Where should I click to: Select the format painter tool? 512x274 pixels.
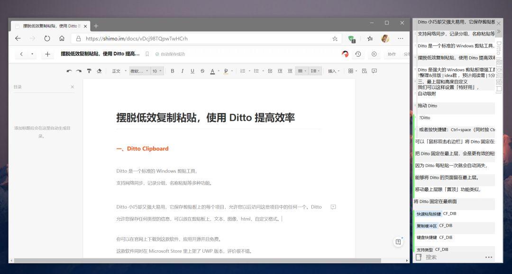click(x=89, y=70)
